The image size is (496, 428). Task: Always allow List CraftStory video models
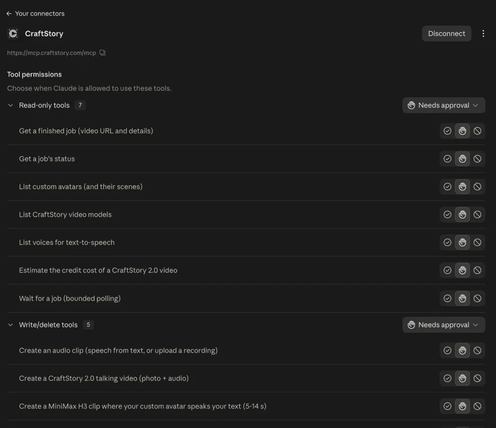[447, 214]
